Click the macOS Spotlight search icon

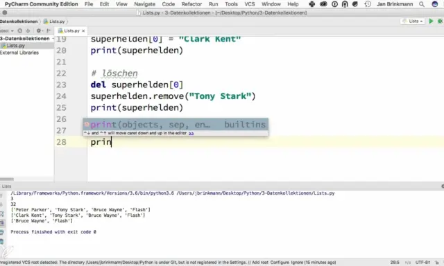(x=422, y=4)
